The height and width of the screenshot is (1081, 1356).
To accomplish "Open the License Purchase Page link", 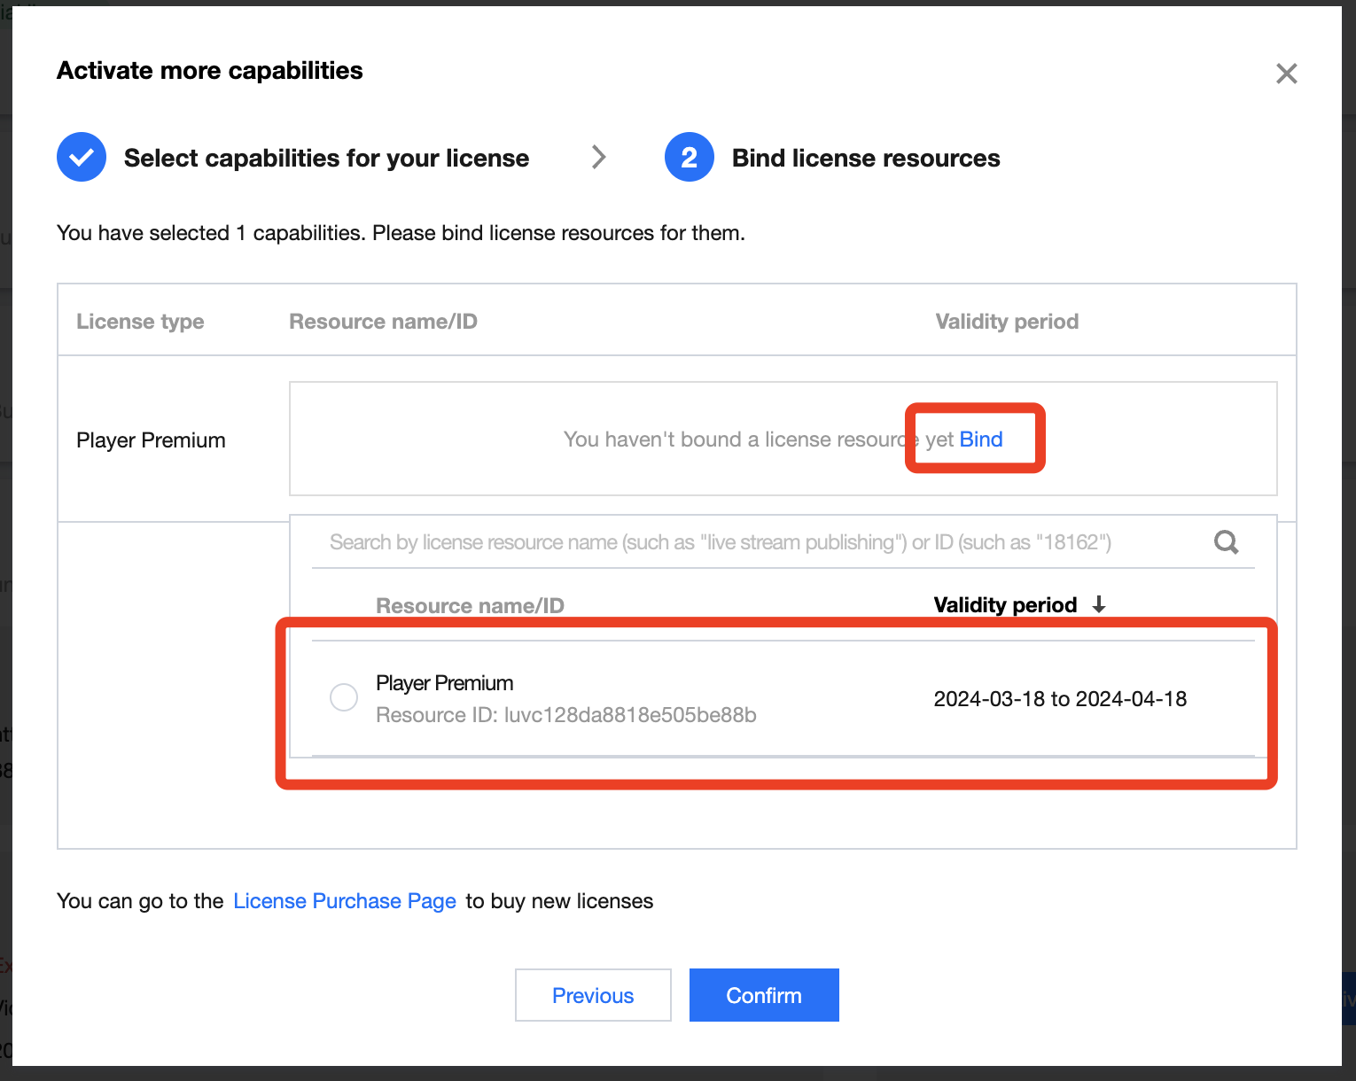I will tap(345, 901).
